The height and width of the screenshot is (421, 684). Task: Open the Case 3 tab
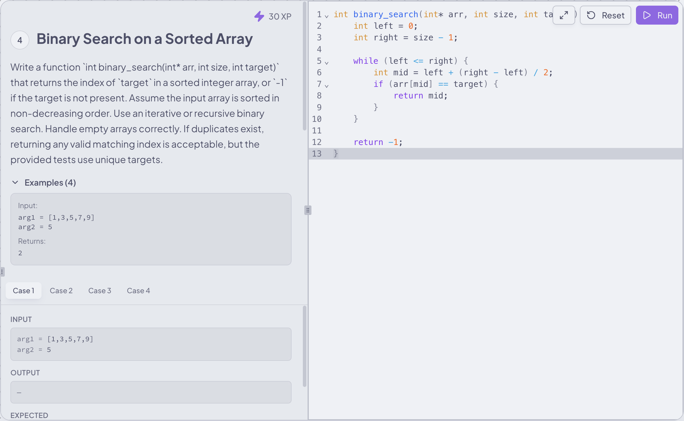click(x=100, y=291)
